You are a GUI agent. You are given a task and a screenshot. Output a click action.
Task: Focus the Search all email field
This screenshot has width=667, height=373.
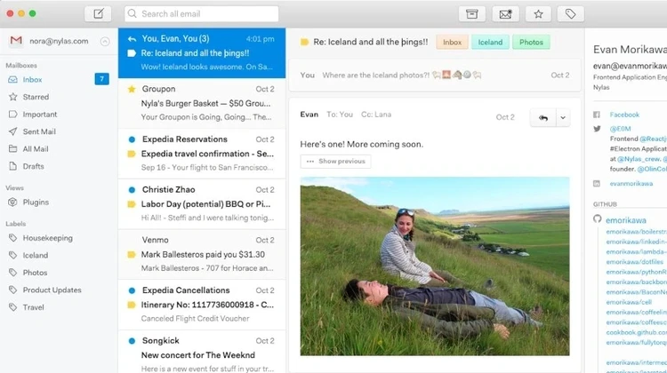(x=202, y=14)
